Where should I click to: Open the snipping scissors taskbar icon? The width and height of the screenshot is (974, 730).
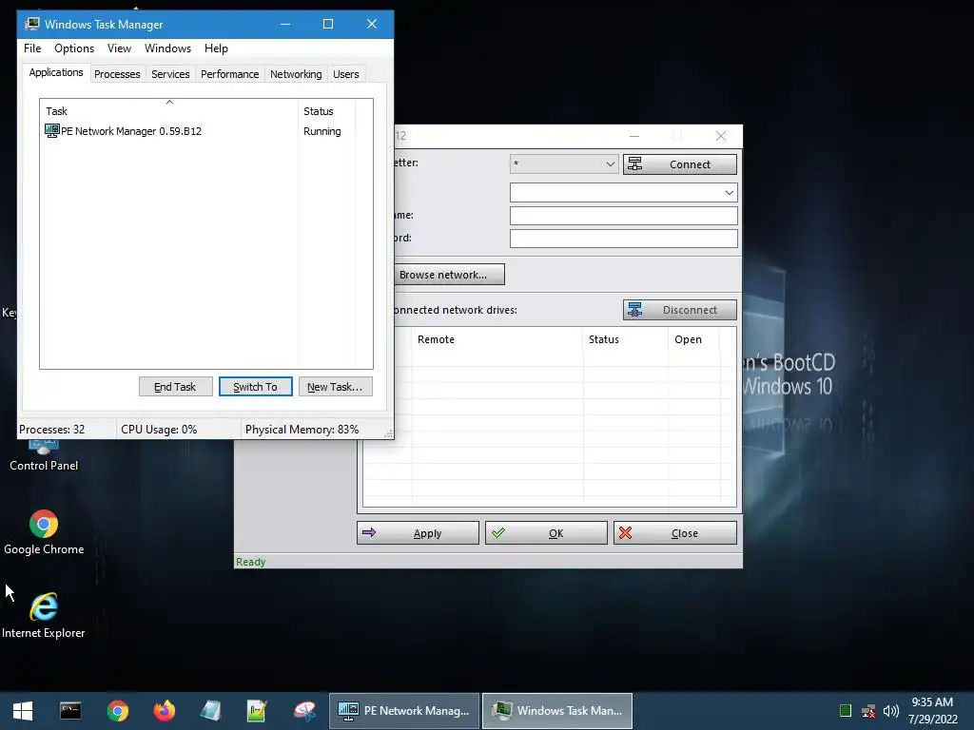pyautogui.click(x=304, y=711)
